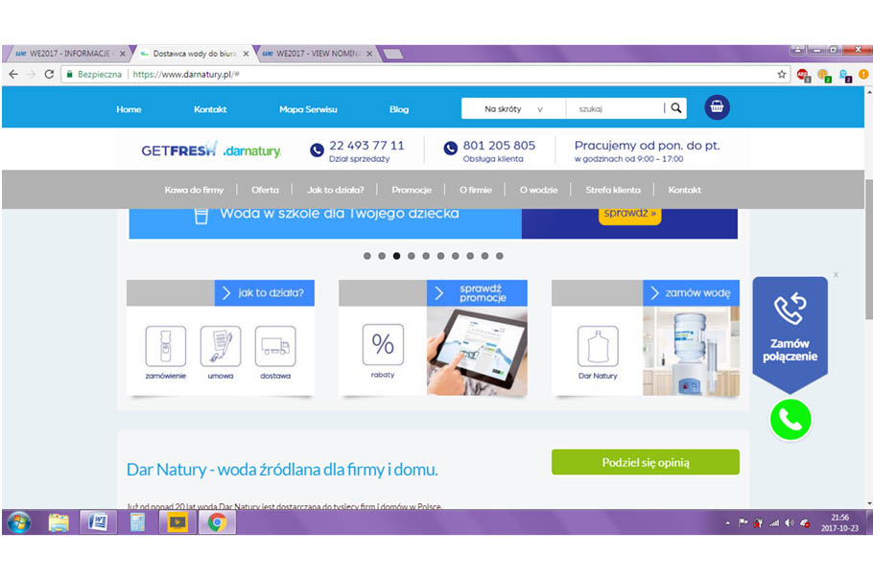Click the yellow sprawdź » banner button
Image resolution: width=873 pixels, height=578 pixels.
coord(629,216)
